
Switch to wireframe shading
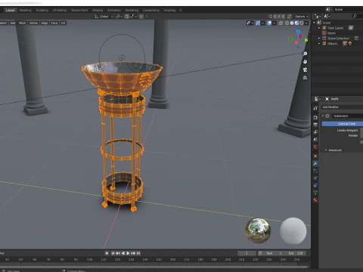tap(287, 23)
